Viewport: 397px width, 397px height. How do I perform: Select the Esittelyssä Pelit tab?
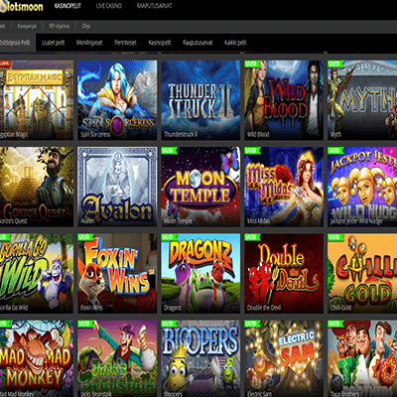tap(17, 43)
